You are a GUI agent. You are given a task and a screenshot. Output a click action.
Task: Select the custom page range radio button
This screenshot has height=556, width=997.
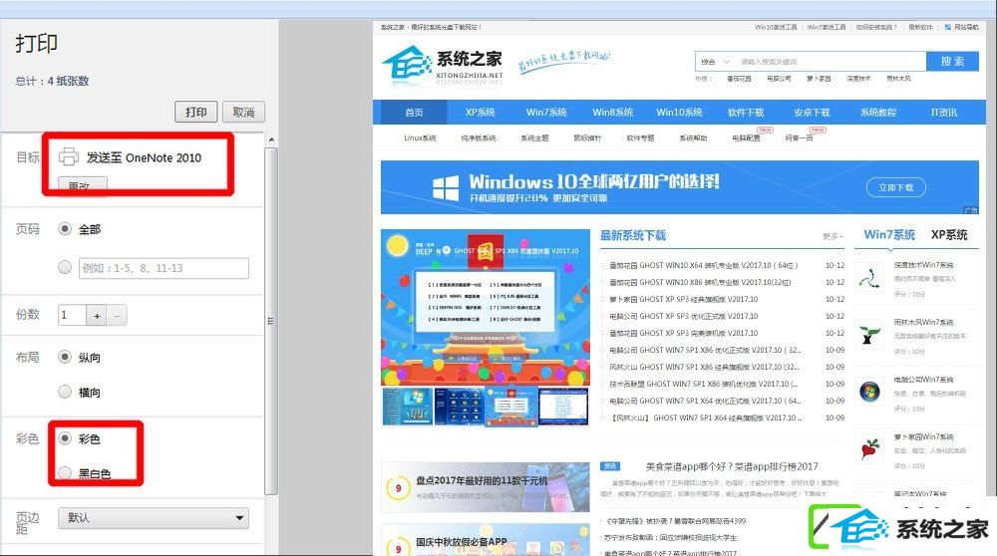[x=64, y=267]
